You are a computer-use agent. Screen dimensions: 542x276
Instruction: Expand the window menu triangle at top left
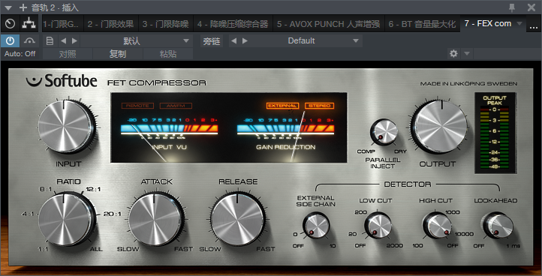coord(9,7)
